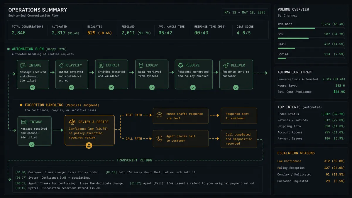Image resolution: width=352 pixels, height=198 pixels.
Task: Click the transcript line Confidence 0.68 - escalating
Action: (53, 178)
